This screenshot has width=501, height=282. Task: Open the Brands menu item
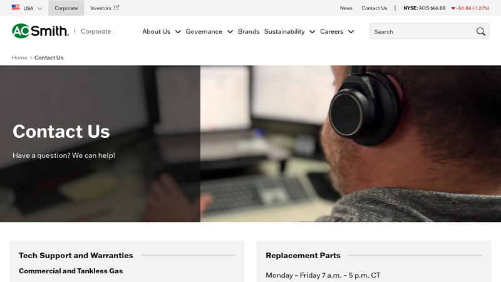[249, 32]
